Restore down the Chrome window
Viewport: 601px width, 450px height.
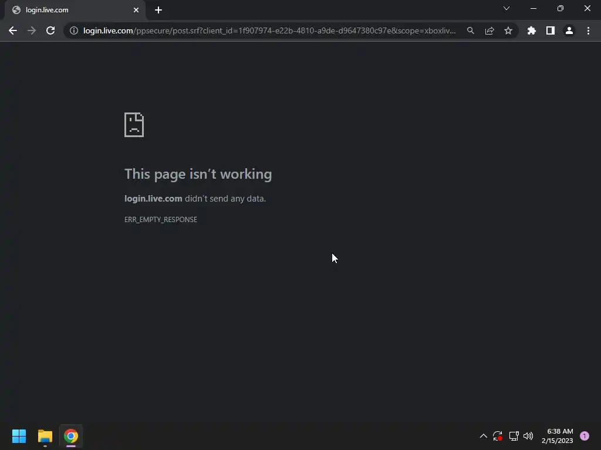[561, 8]
